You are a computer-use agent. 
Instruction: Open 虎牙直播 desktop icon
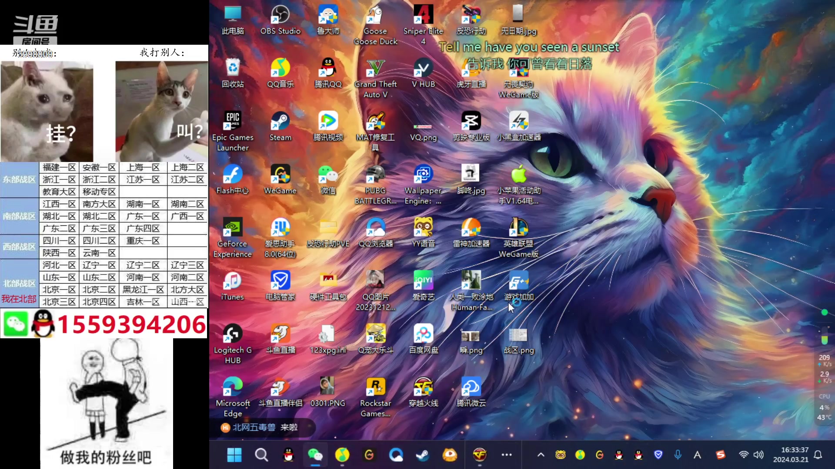pyautogui.click(x=471, y=73)
